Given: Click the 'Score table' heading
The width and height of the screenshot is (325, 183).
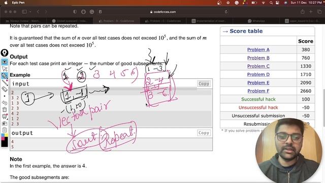Looking at the screenshot, I should click(x=246, y=31).
